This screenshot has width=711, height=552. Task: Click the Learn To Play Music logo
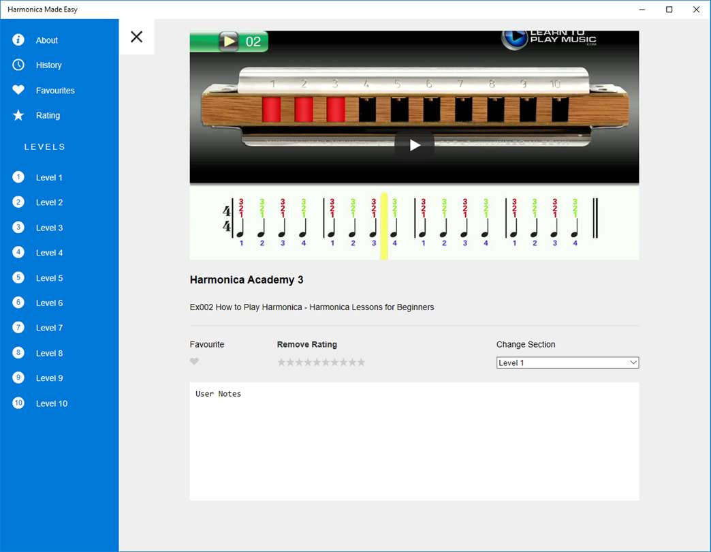point(549,39)
